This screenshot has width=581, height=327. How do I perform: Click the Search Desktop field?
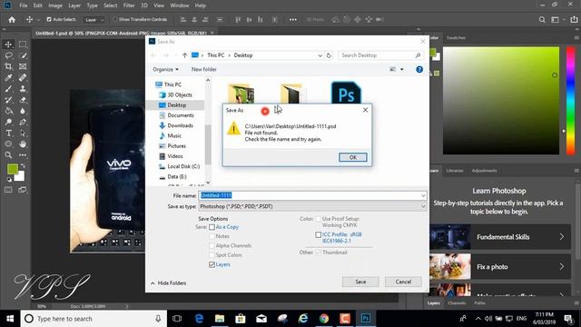click(x=380, y=55)
